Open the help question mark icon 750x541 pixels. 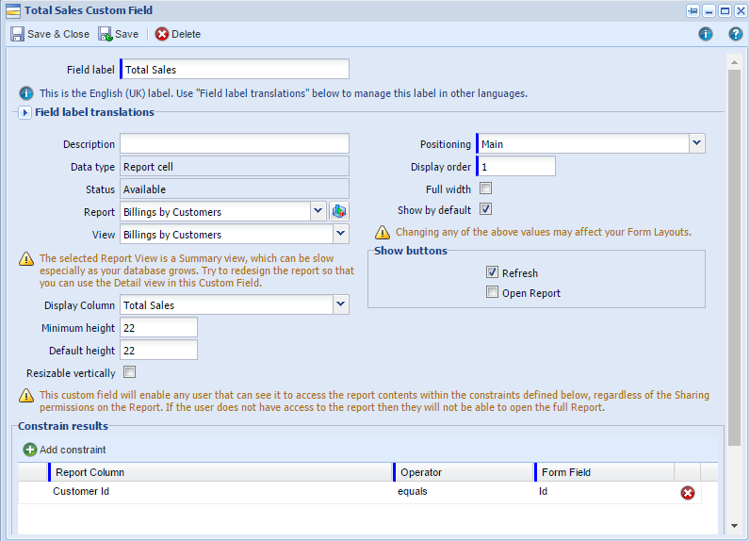click(735, 34)
